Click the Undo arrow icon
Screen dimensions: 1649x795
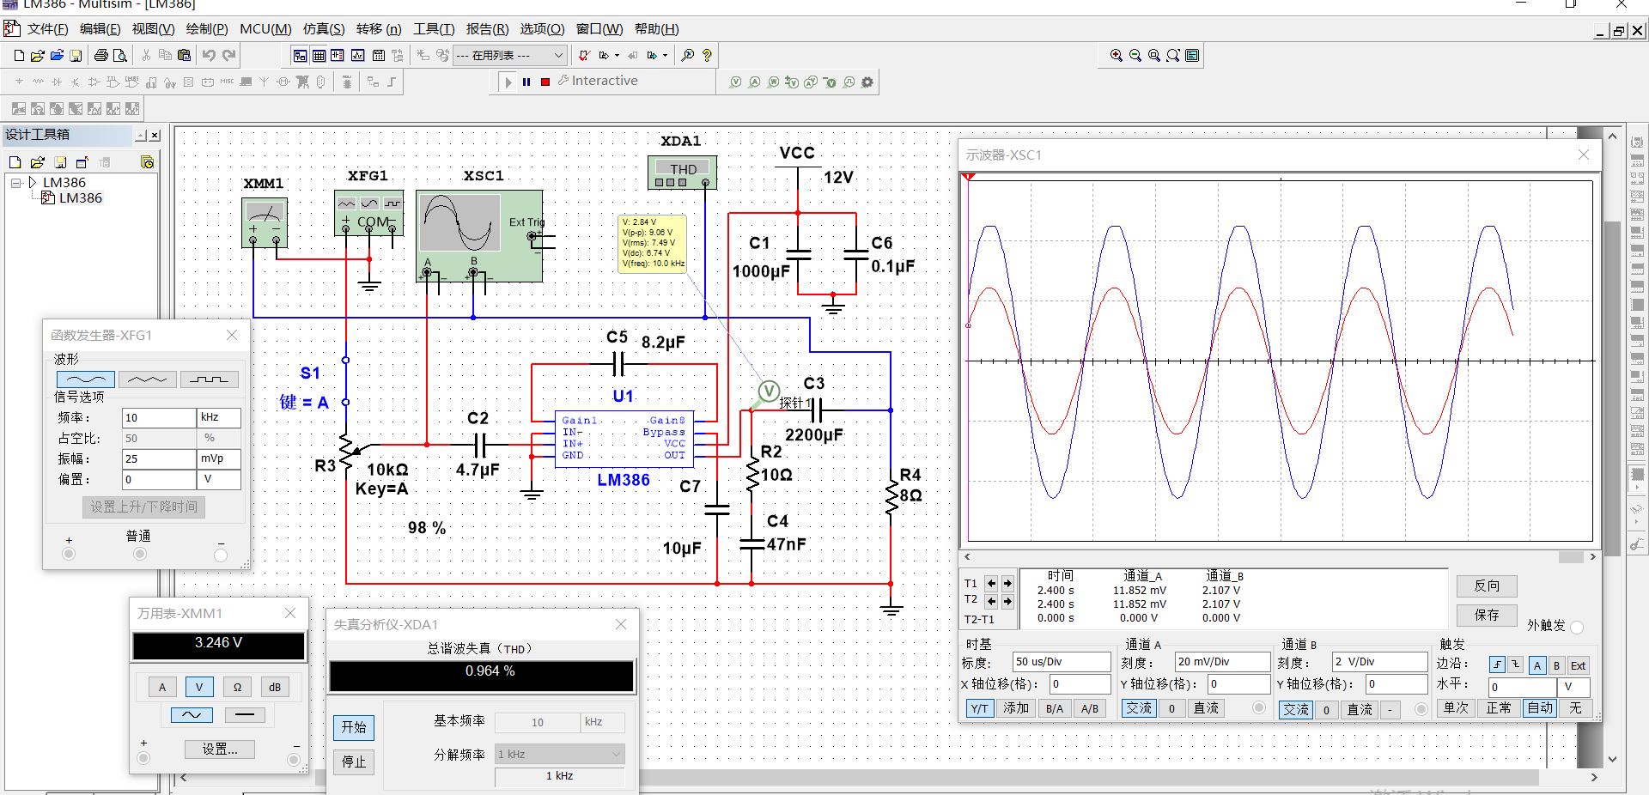point(209,56)
